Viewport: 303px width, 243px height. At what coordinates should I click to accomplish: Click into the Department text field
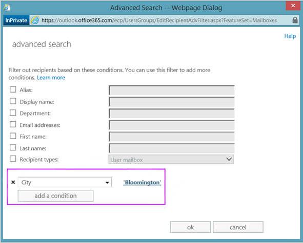[x=172, y=113]
